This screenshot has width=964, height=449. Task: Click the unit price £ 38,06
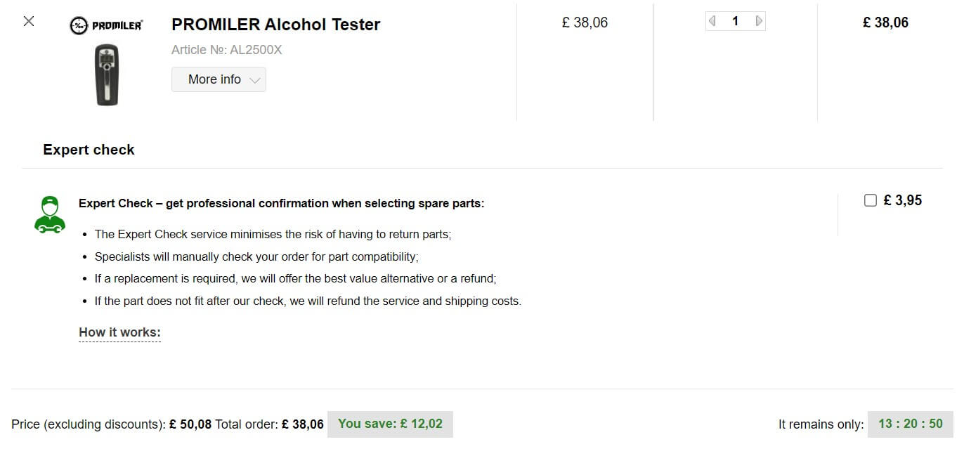[x=585, y=22]
